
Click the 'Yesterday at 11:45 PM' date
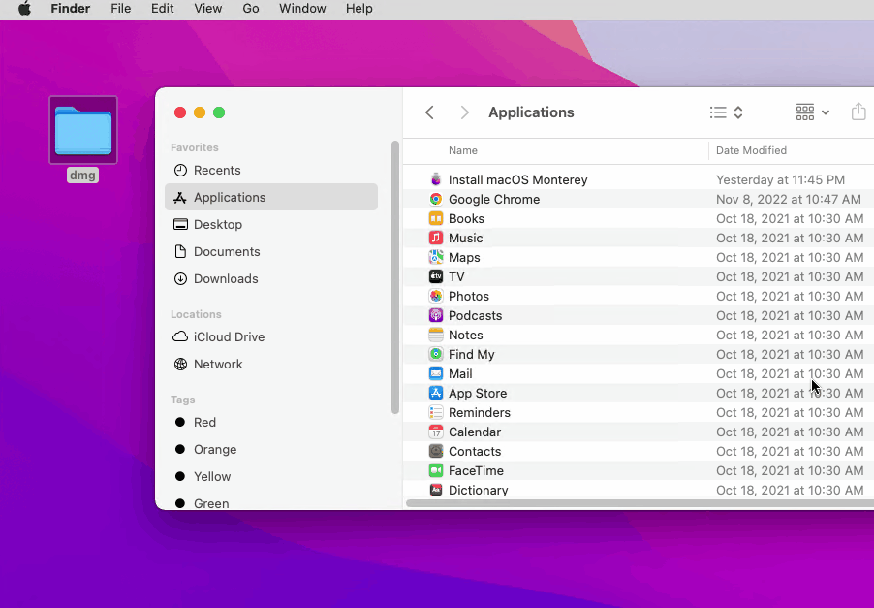780,179
